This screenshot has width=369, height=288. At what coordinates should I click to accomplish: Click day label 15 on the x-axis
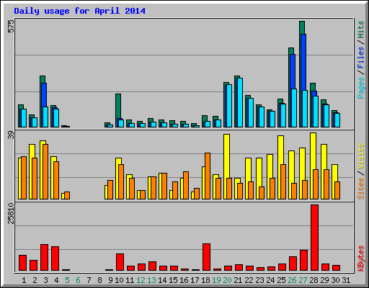pos(173,280)
